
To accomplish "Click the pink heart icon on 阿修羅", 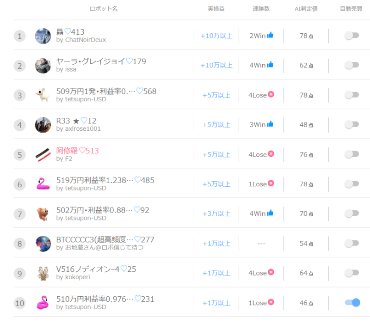I will point(82,150).
